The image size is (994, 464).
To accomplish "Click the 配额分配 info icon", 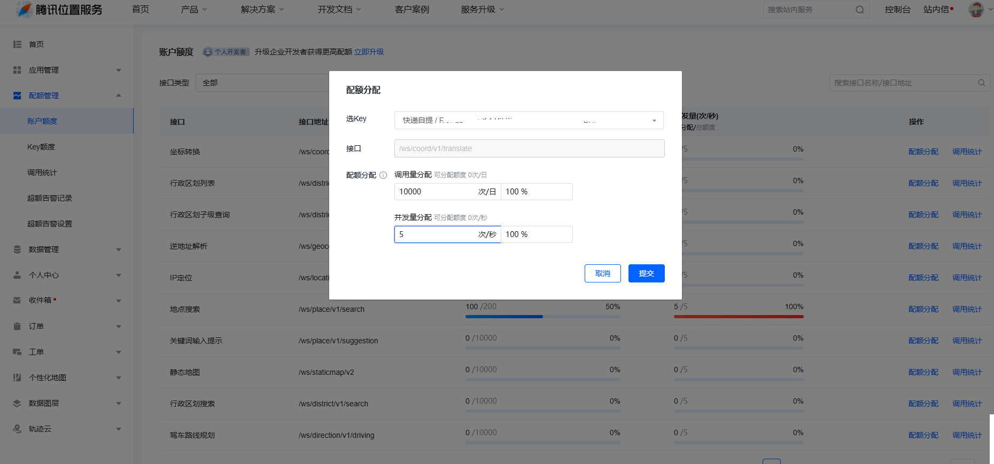I will [383, 175].
